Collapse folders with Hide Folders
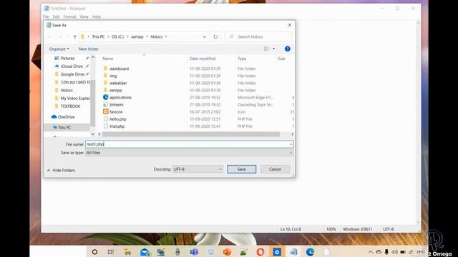Viewport: 458px width, 257px height. pos(61,170)
